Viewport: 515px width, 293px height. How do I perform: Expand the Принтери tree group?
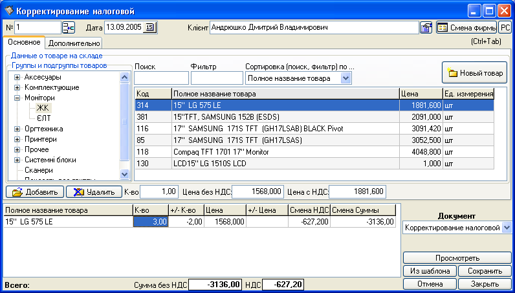17,139
